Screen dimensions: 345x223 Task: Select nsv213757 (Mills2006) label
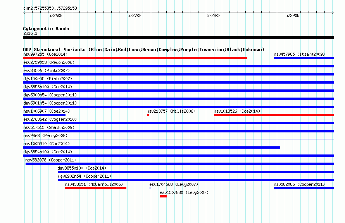click(x=171, y=111)
